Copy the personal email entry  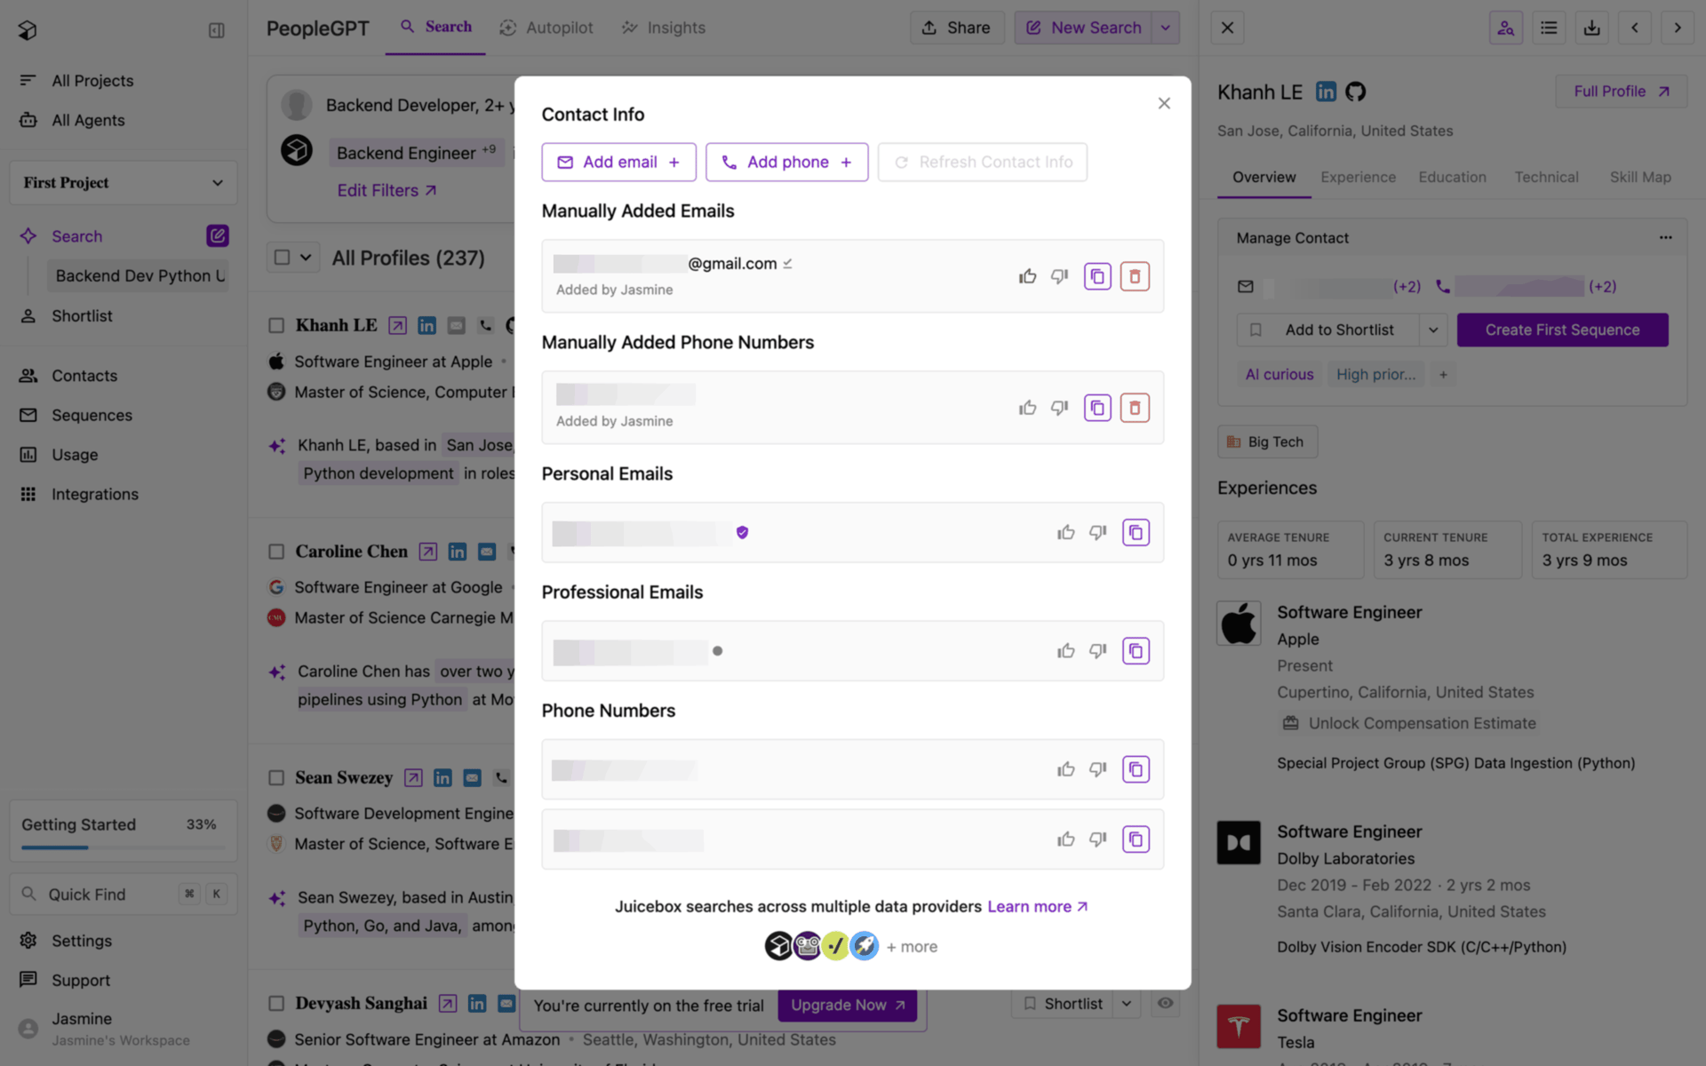click(1136, 532)
